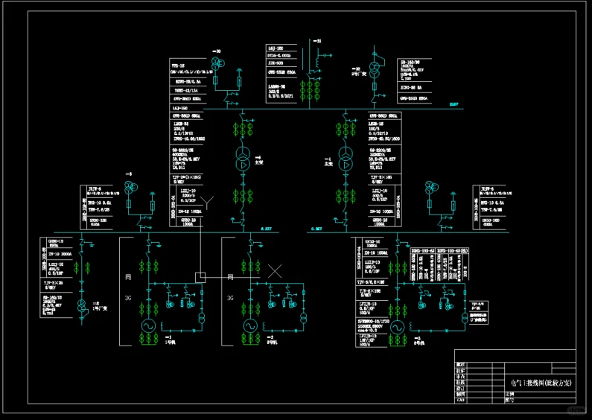This screenshot has width=592, height=420.
Task: Pick the voltage transformer symbol above right 6.3kV bus
Action: (431, 188)
